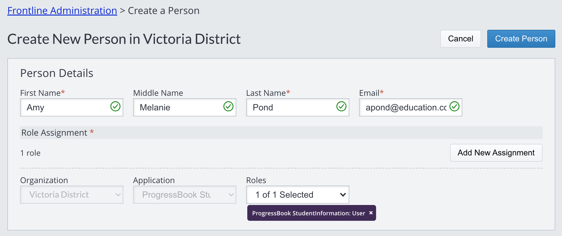This screenshot has width=562, height=236.
Task: Click the ProgressBook StudentInformation: User tag text
Action: pyautogui.click(x=309, y=213)
